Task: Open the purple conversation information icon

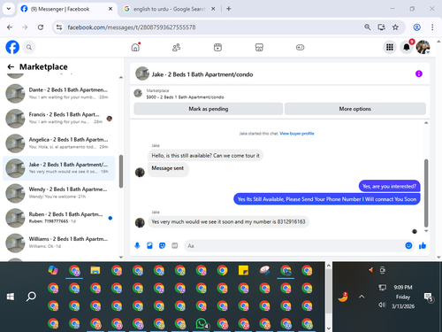Action: (419, 73)
